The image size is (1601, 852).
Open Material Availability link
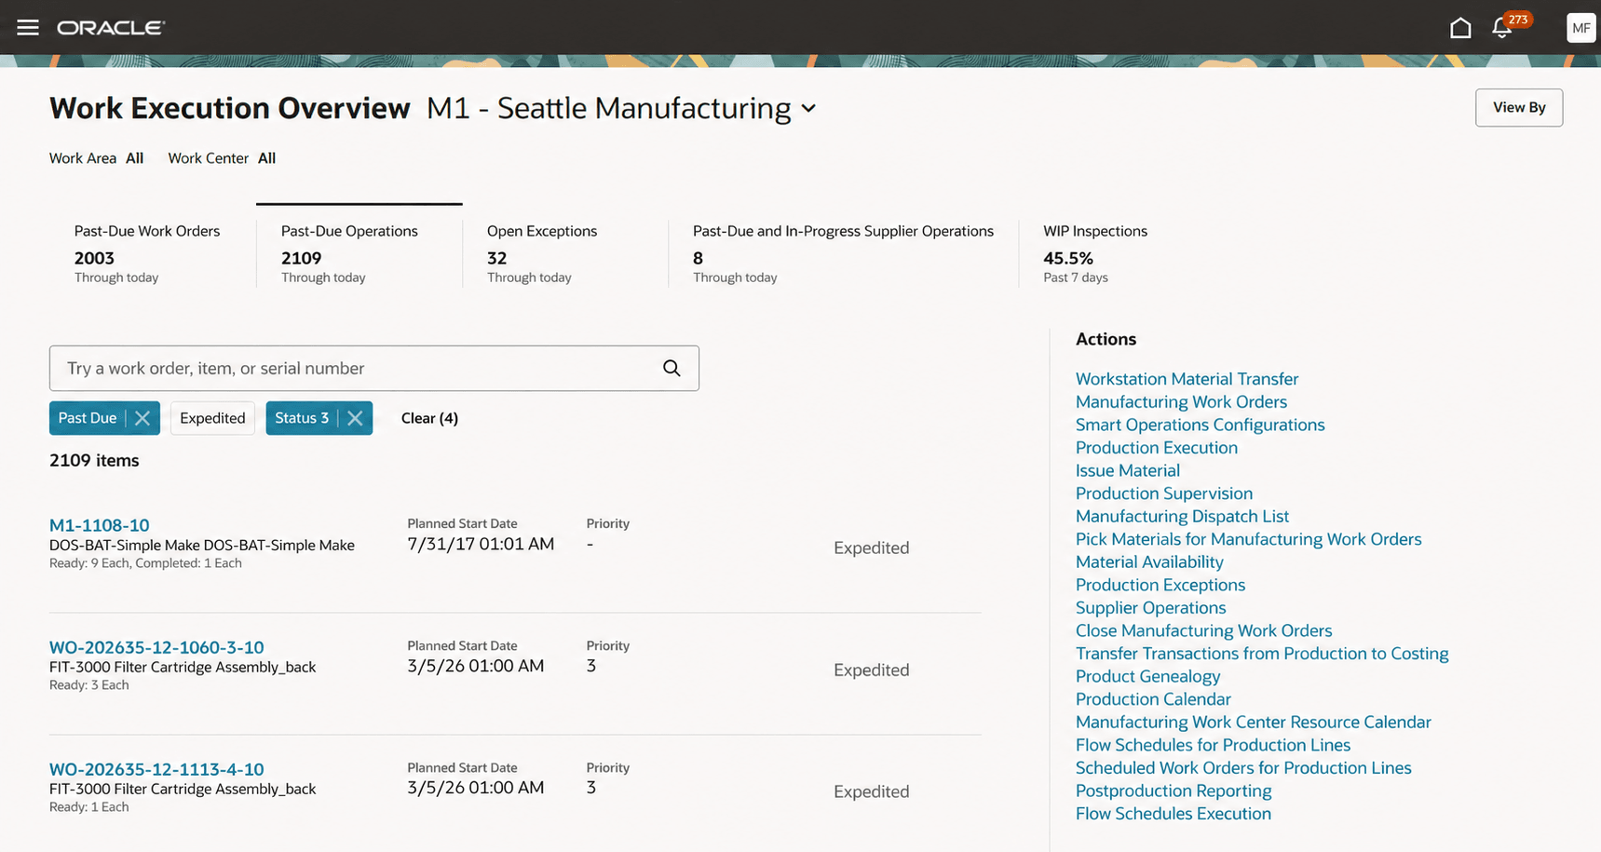1149,561
